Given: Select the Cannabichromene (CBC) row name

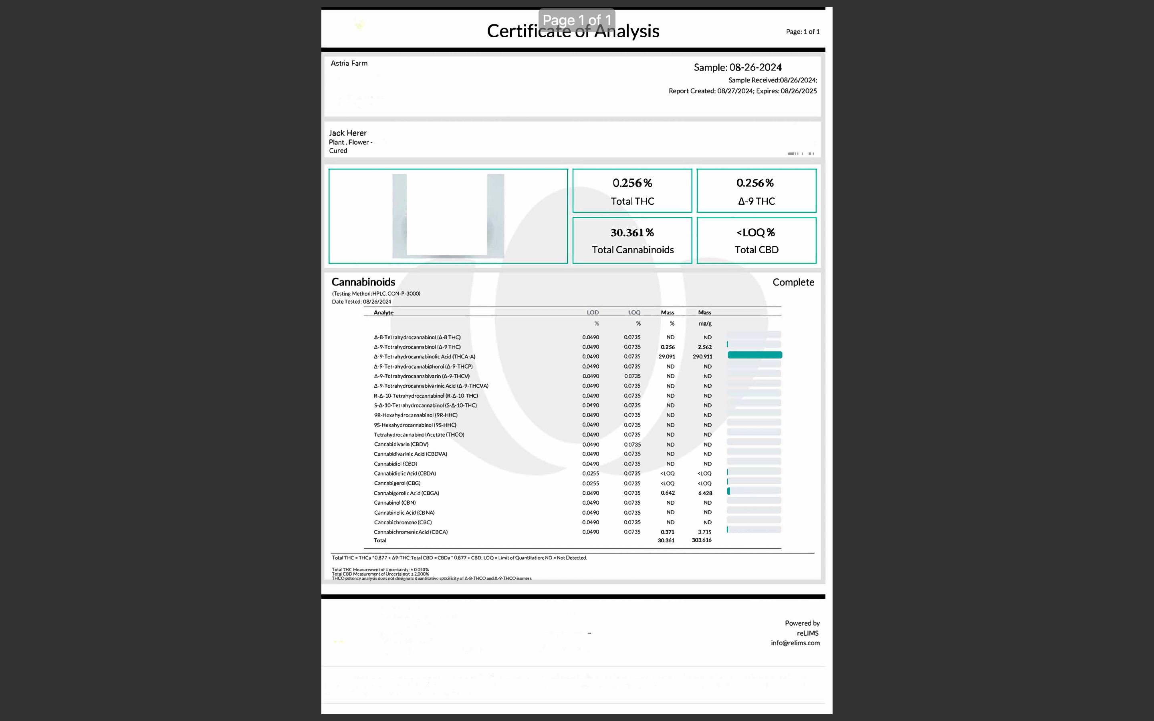Looking at the screenshot, I should [402, 522].
